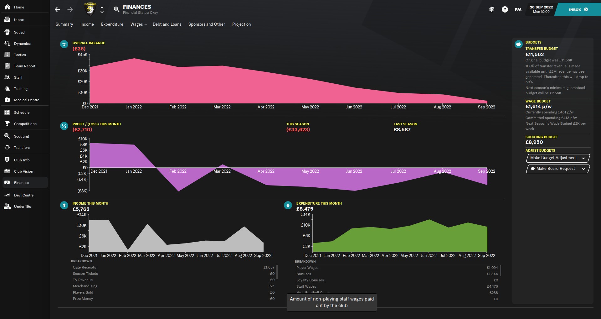Go to Scouting in the sidebar
The width and height of the screenshot is (601, 319).
(x=21, y=136)
